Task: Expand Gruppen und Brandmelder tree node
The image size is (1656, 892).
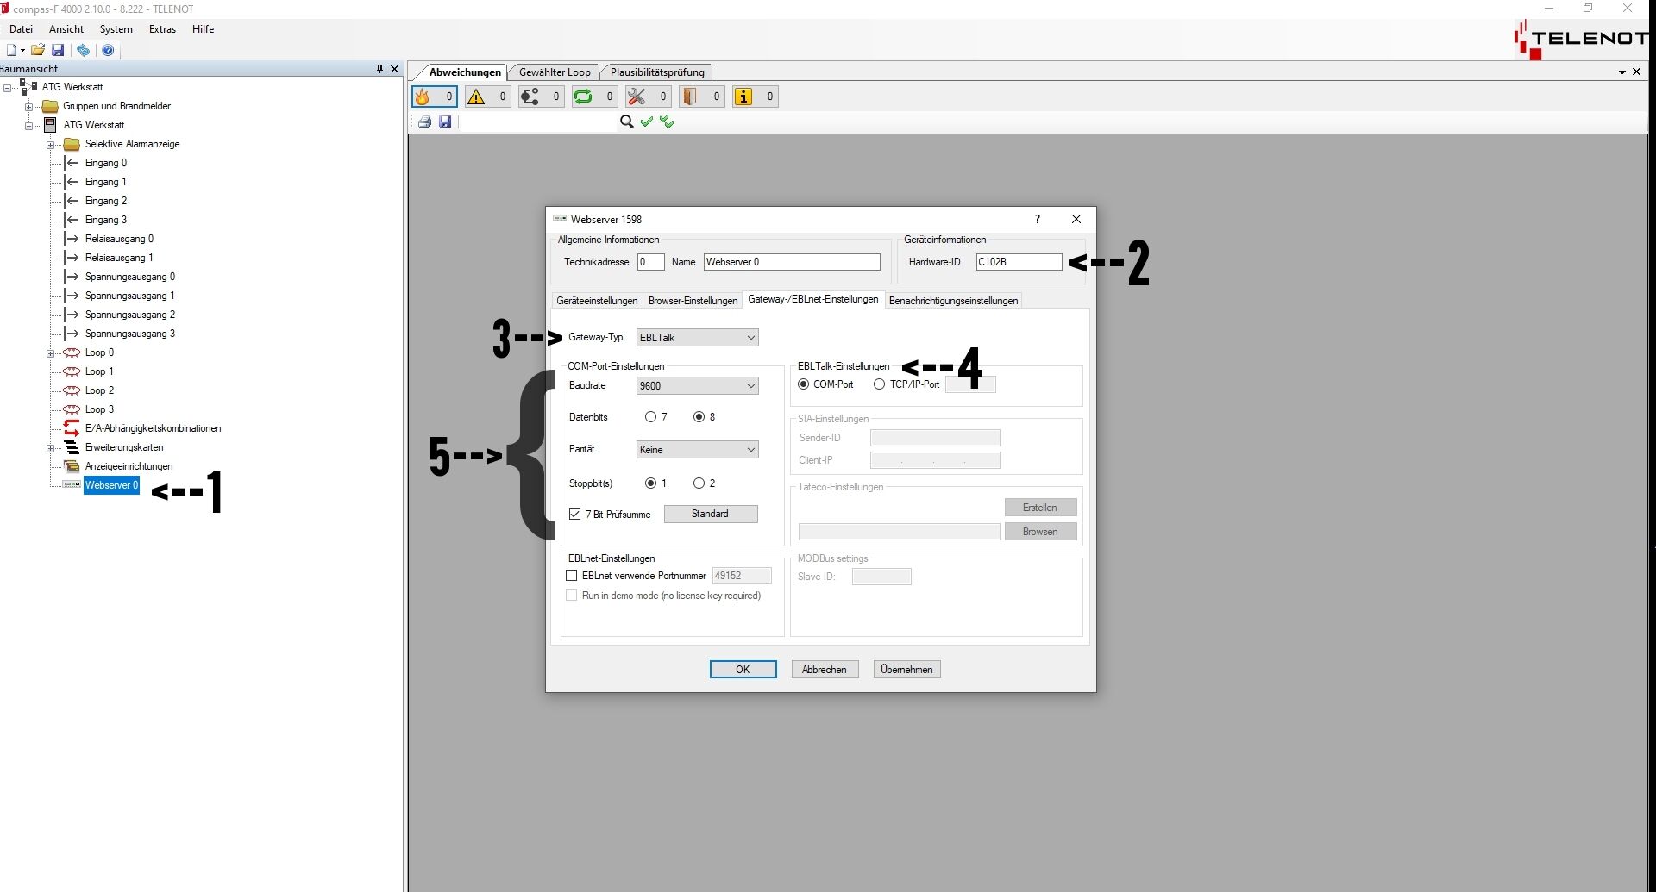Action: (28, 107)
